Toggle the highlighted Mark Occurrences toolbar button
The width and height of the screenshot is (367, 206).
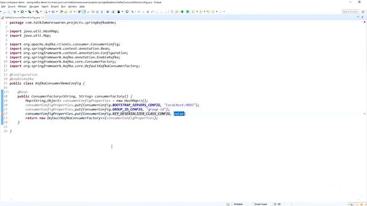point(84,11)
